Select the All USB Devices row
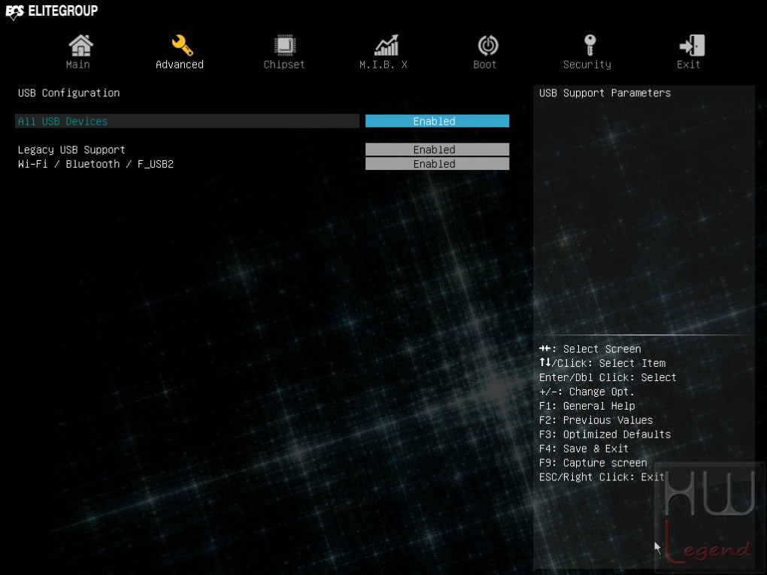767x575 pixels. click(x=187, y=121)
